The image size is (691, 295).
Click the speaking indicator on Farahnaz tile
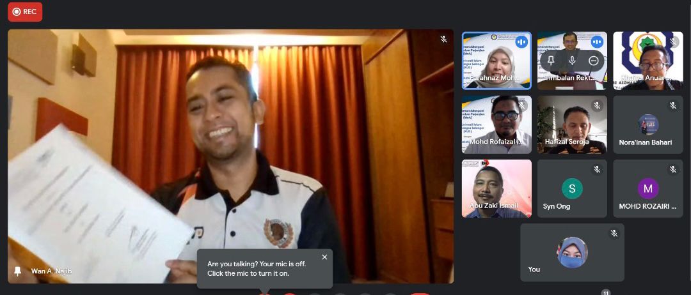pyautogui.click(x=521, y=42)
